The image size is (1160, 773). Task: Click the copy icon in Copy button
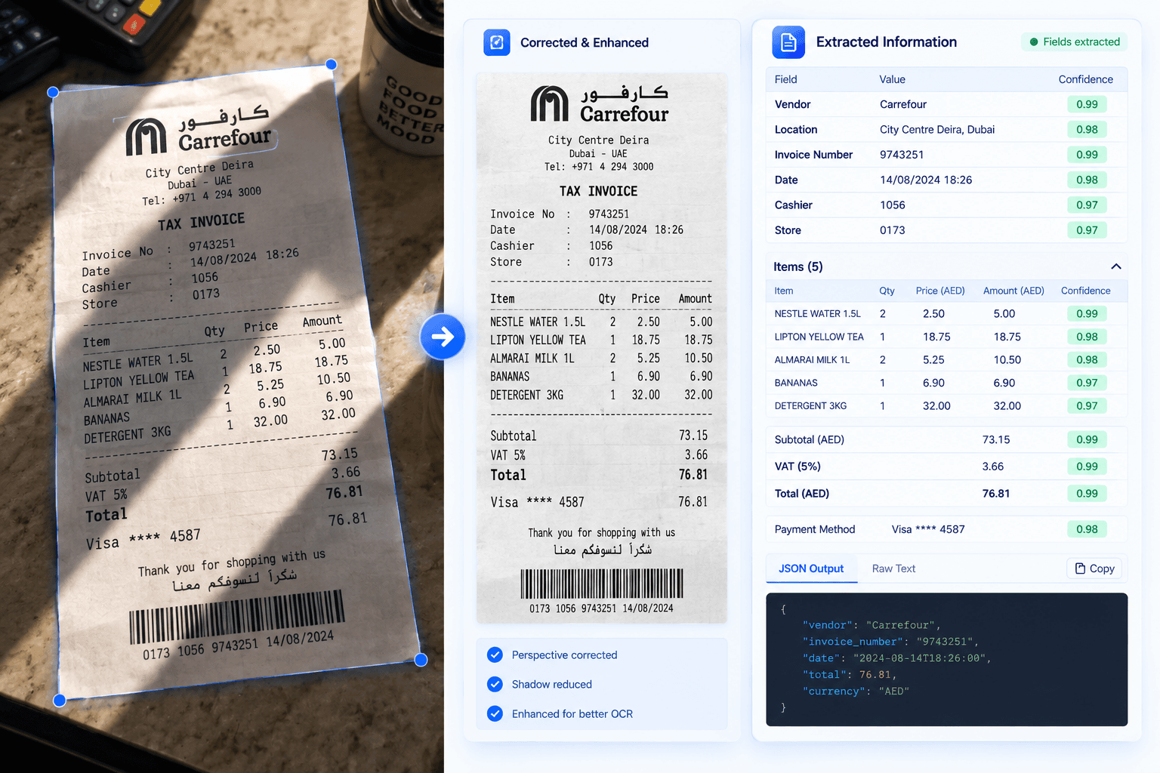1080,568
